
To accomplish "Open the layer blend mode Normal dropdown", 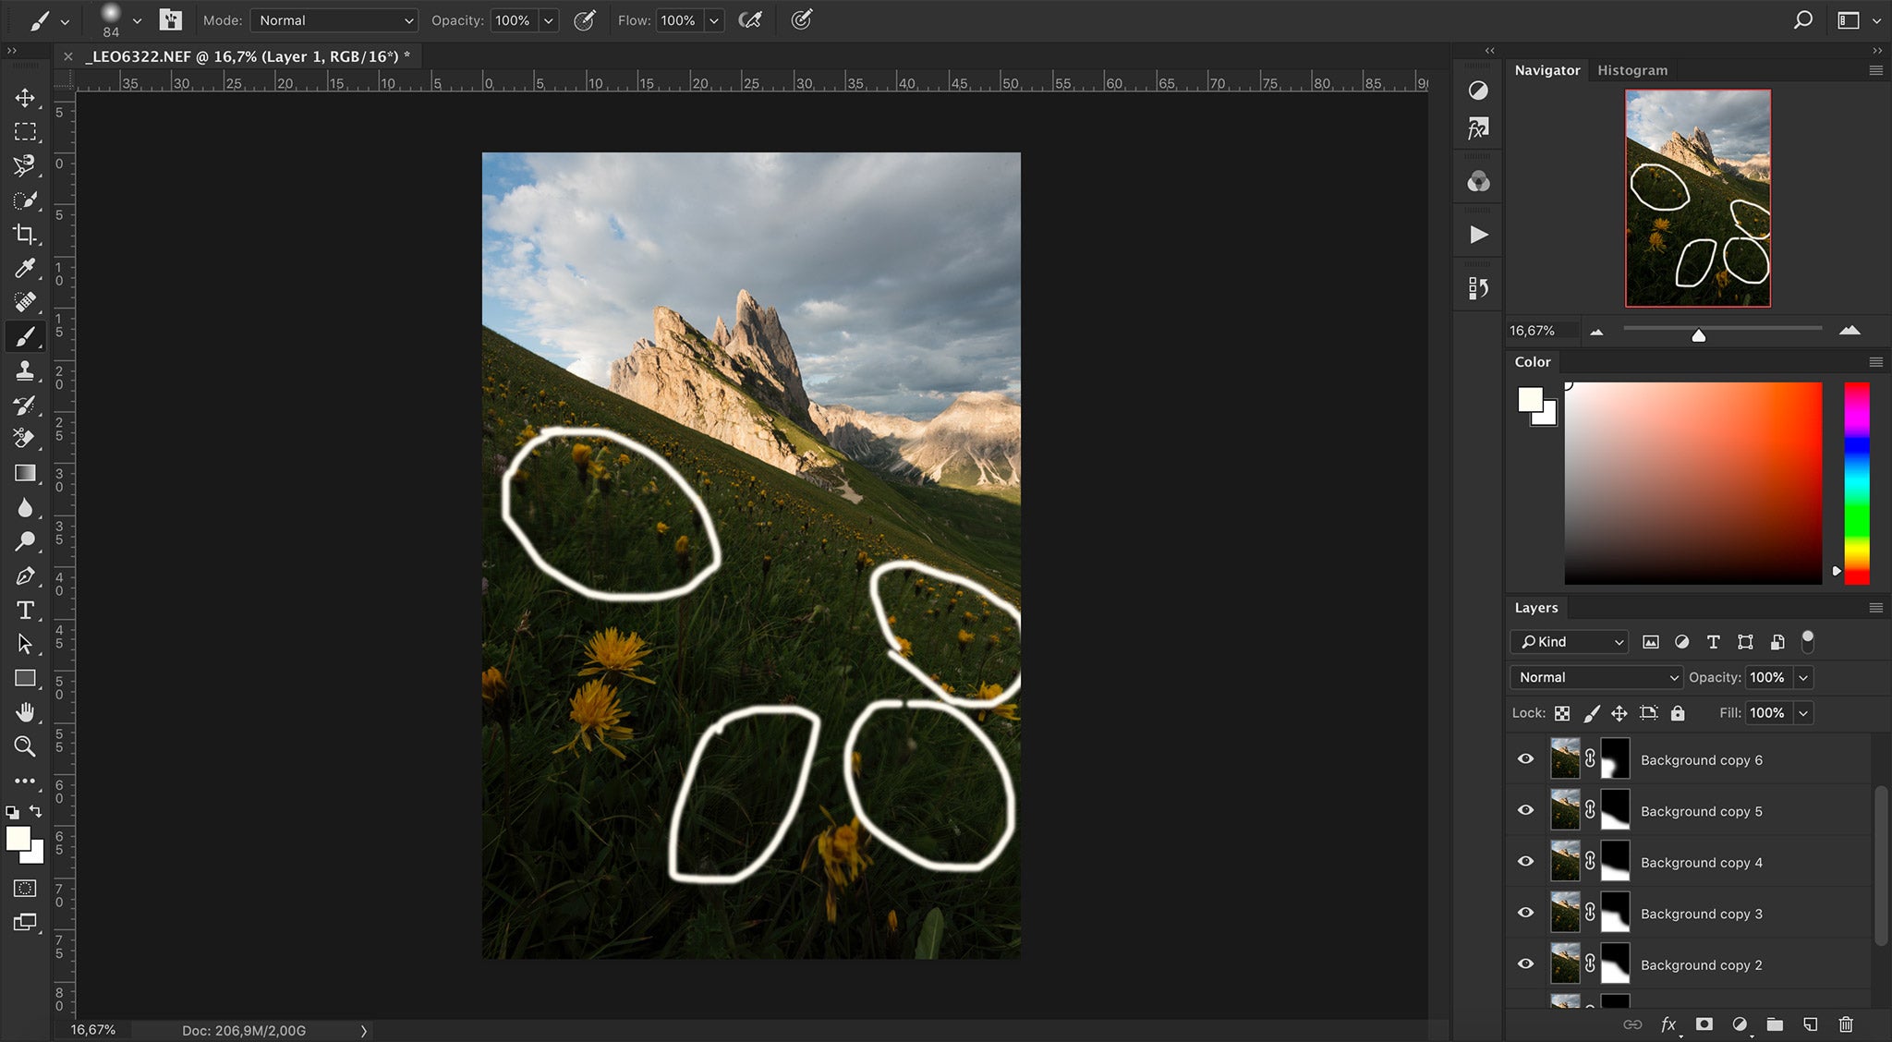I will [x=1596, y=677].
